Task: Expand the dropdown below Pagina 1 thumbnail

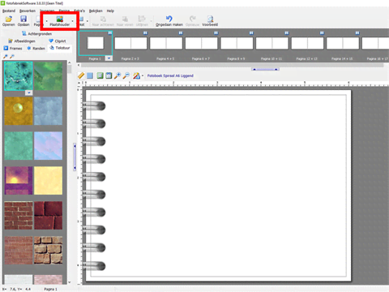Action: pos(109,58)
